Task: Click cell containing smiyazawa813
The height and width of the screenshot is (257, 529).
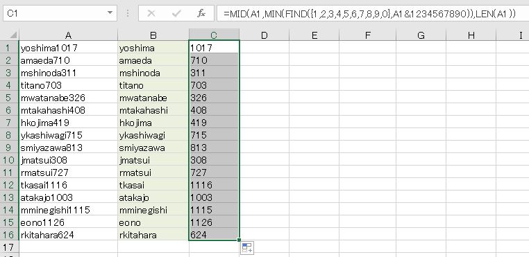Action: [x=68, y=148]
